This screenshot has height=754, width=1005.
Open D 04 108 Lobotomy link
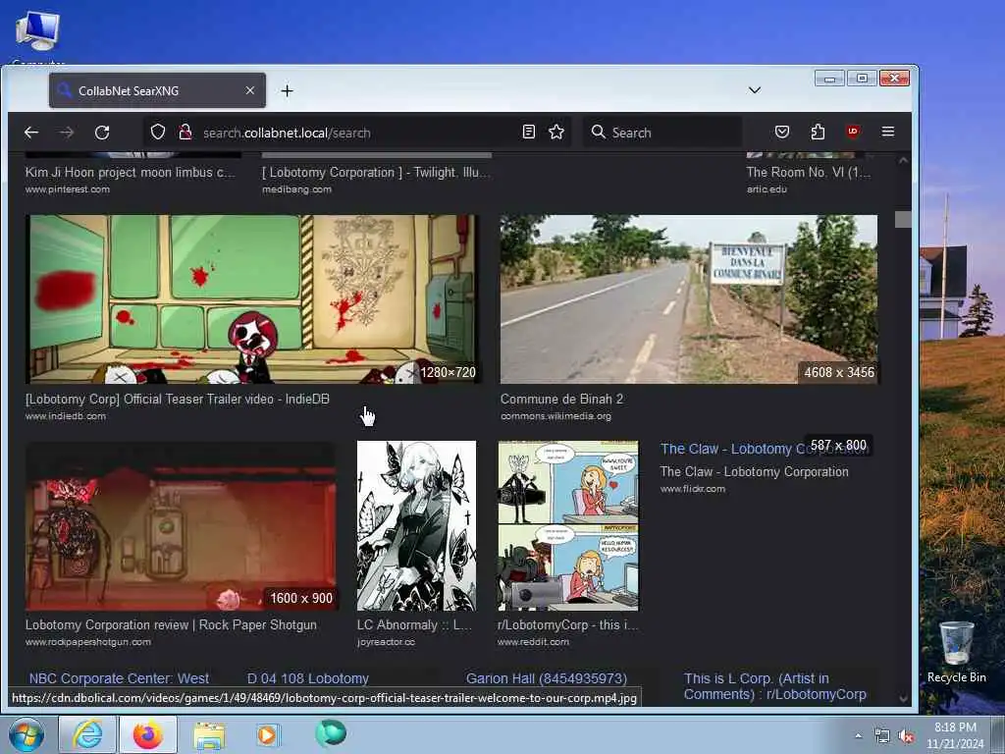coord(308,678)
